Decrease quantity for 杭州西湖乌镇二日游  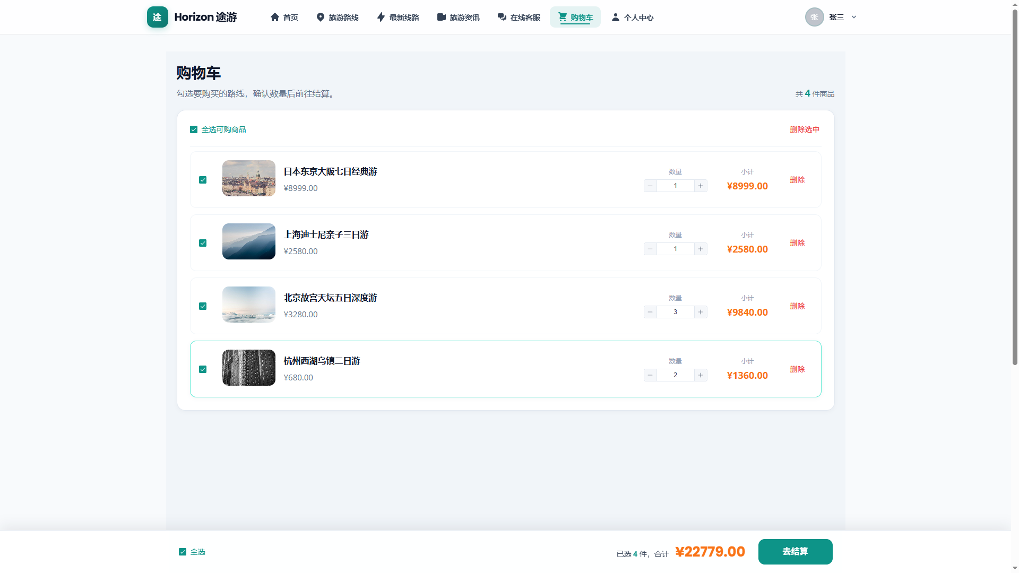click(650, 375)
